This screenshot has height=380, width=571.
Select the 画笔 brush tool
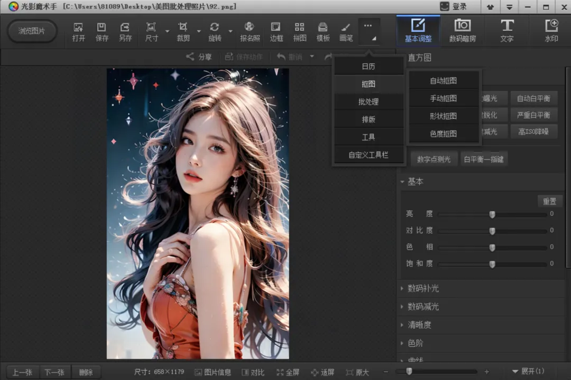pos(346,32)
